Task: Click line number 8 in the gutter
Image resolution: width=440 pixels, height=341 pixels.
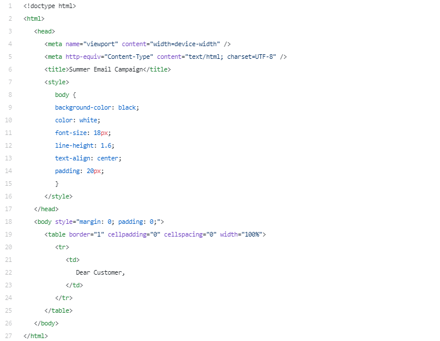Action: 10,95
